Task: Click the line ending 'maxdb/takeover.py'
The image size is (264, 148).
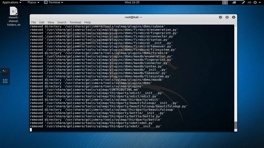Action: [99, 73]
